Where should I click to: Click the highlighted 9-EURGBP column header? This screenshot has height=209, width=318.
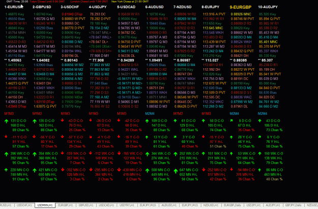pyautogui.click(x=241, y=7)
